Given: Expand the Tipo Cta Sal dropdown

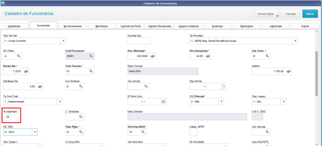Looking at the screenshot, I should tap(63, 41).
